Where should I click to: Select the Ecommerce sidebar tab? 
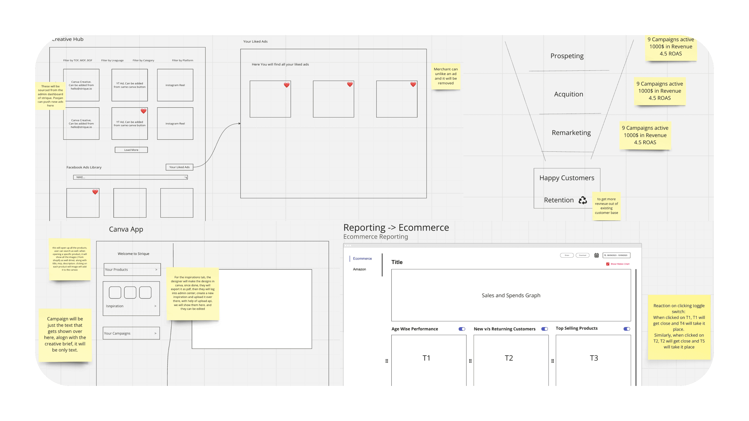pyautogui.click(x=362, y=258)
